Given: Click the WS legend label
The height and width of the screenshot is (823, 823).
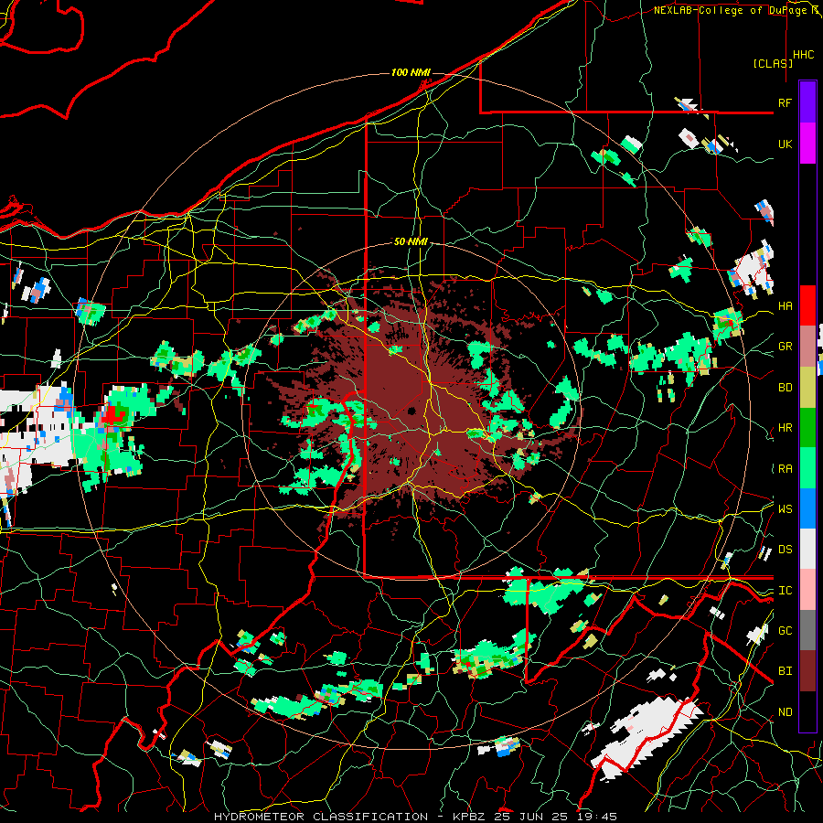Looking at the screenshot, I should pyautogui.click(x=786, y=508).
